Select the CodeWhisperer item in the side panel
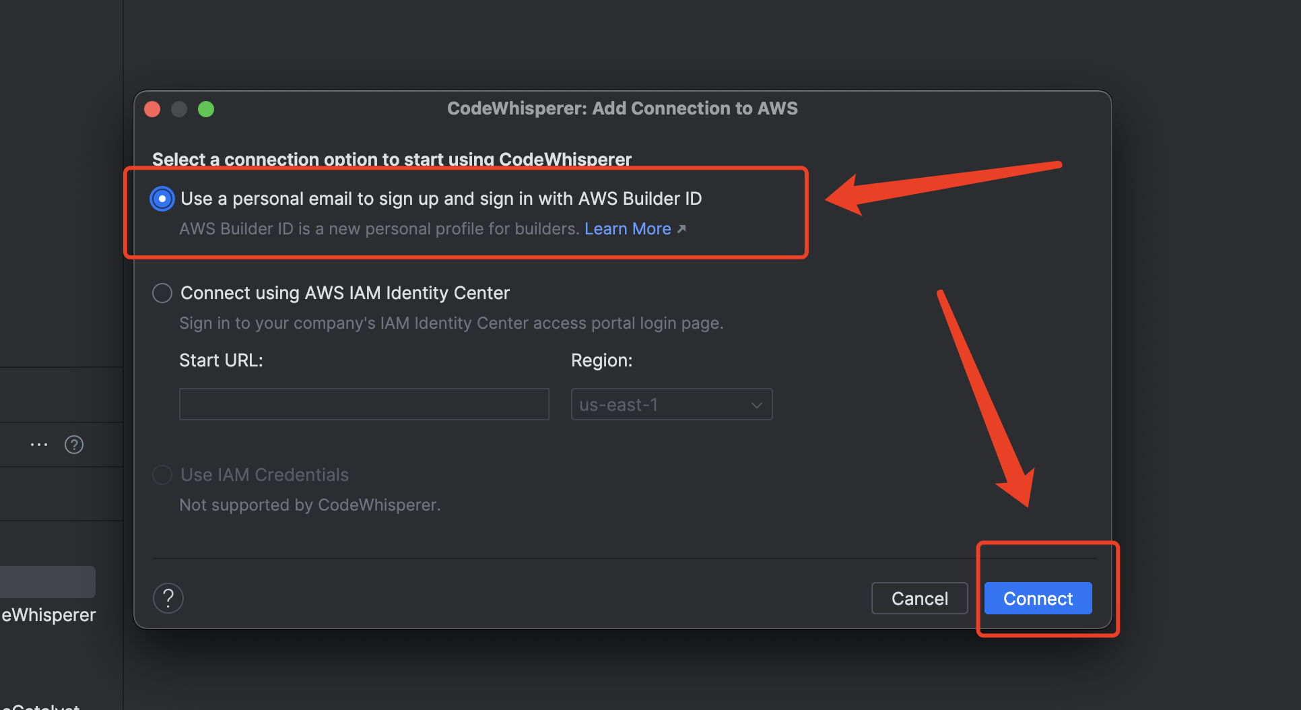Screen dimensions: 1301x710 click(x=48, y=615)
